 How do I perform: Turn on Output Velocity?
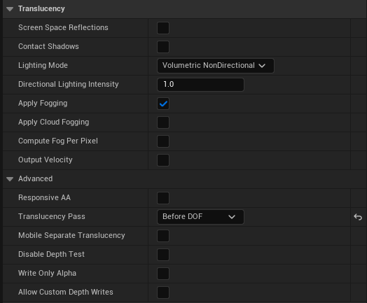coord(163,160)
